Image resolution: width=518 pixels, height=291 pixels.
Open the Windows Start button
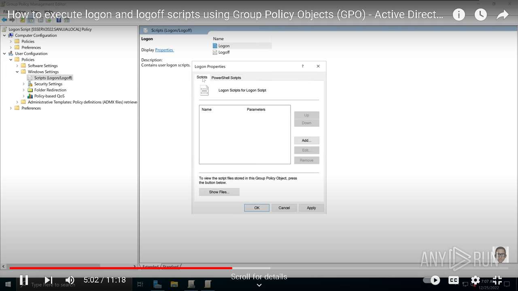tap(8, 285)
